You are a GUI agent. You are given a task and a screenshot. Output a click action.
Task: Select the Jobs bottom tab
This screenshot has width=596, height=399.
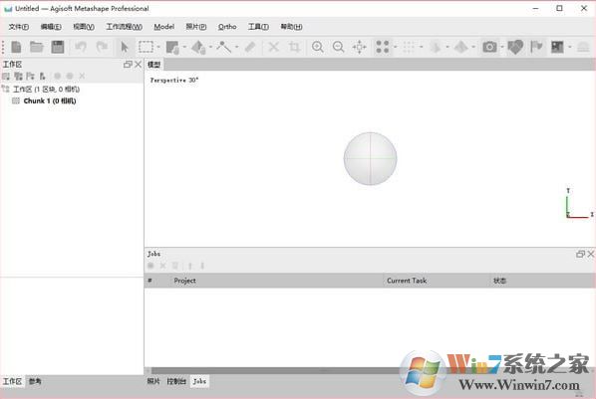pos(199,381)
